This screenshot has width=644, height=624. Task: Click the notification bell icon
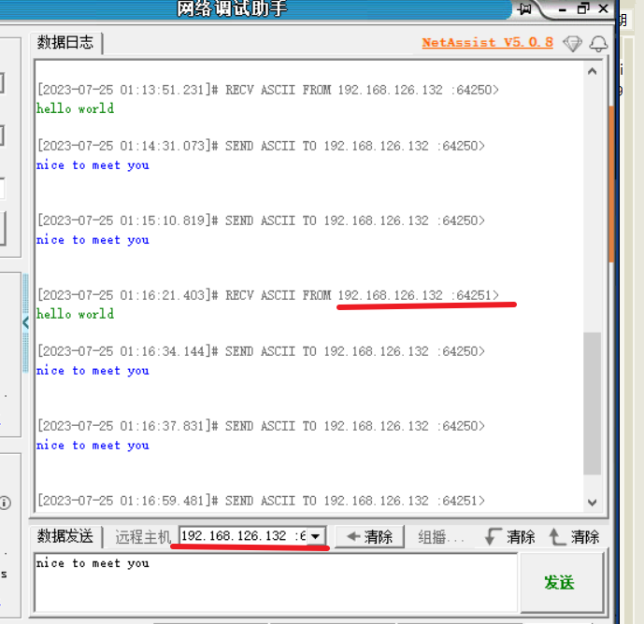(x=598, y=44)
